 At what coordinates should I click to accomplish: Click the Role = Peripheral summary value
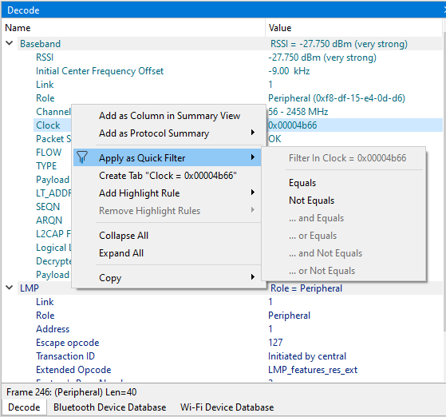click(306, 288)
